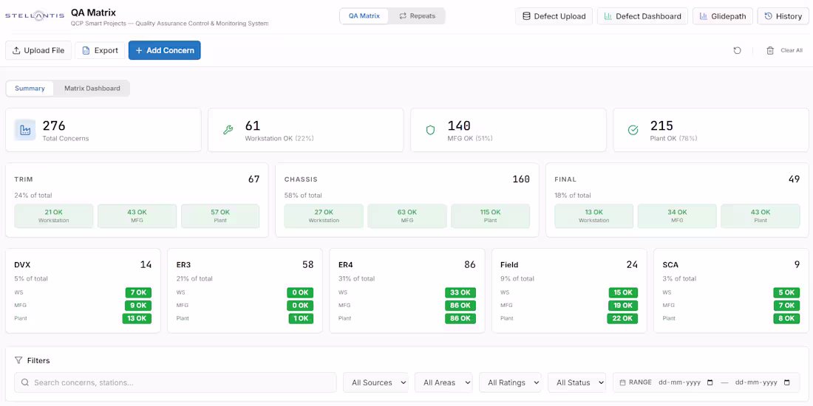The image size is (813, 406).
Task: Open the All Areas dropdown
Action: coord(444,382)
